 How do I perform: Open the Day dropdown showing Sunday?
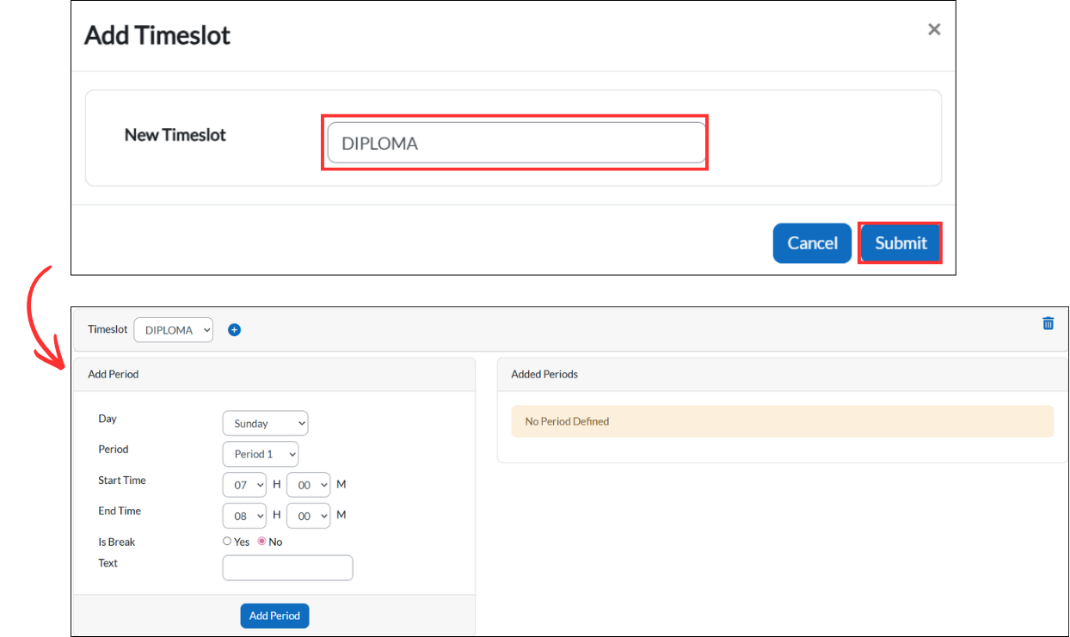click(x=265, y=423)
